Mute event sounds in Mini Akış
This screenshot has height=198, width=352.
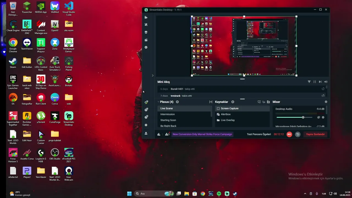point(326,82)
